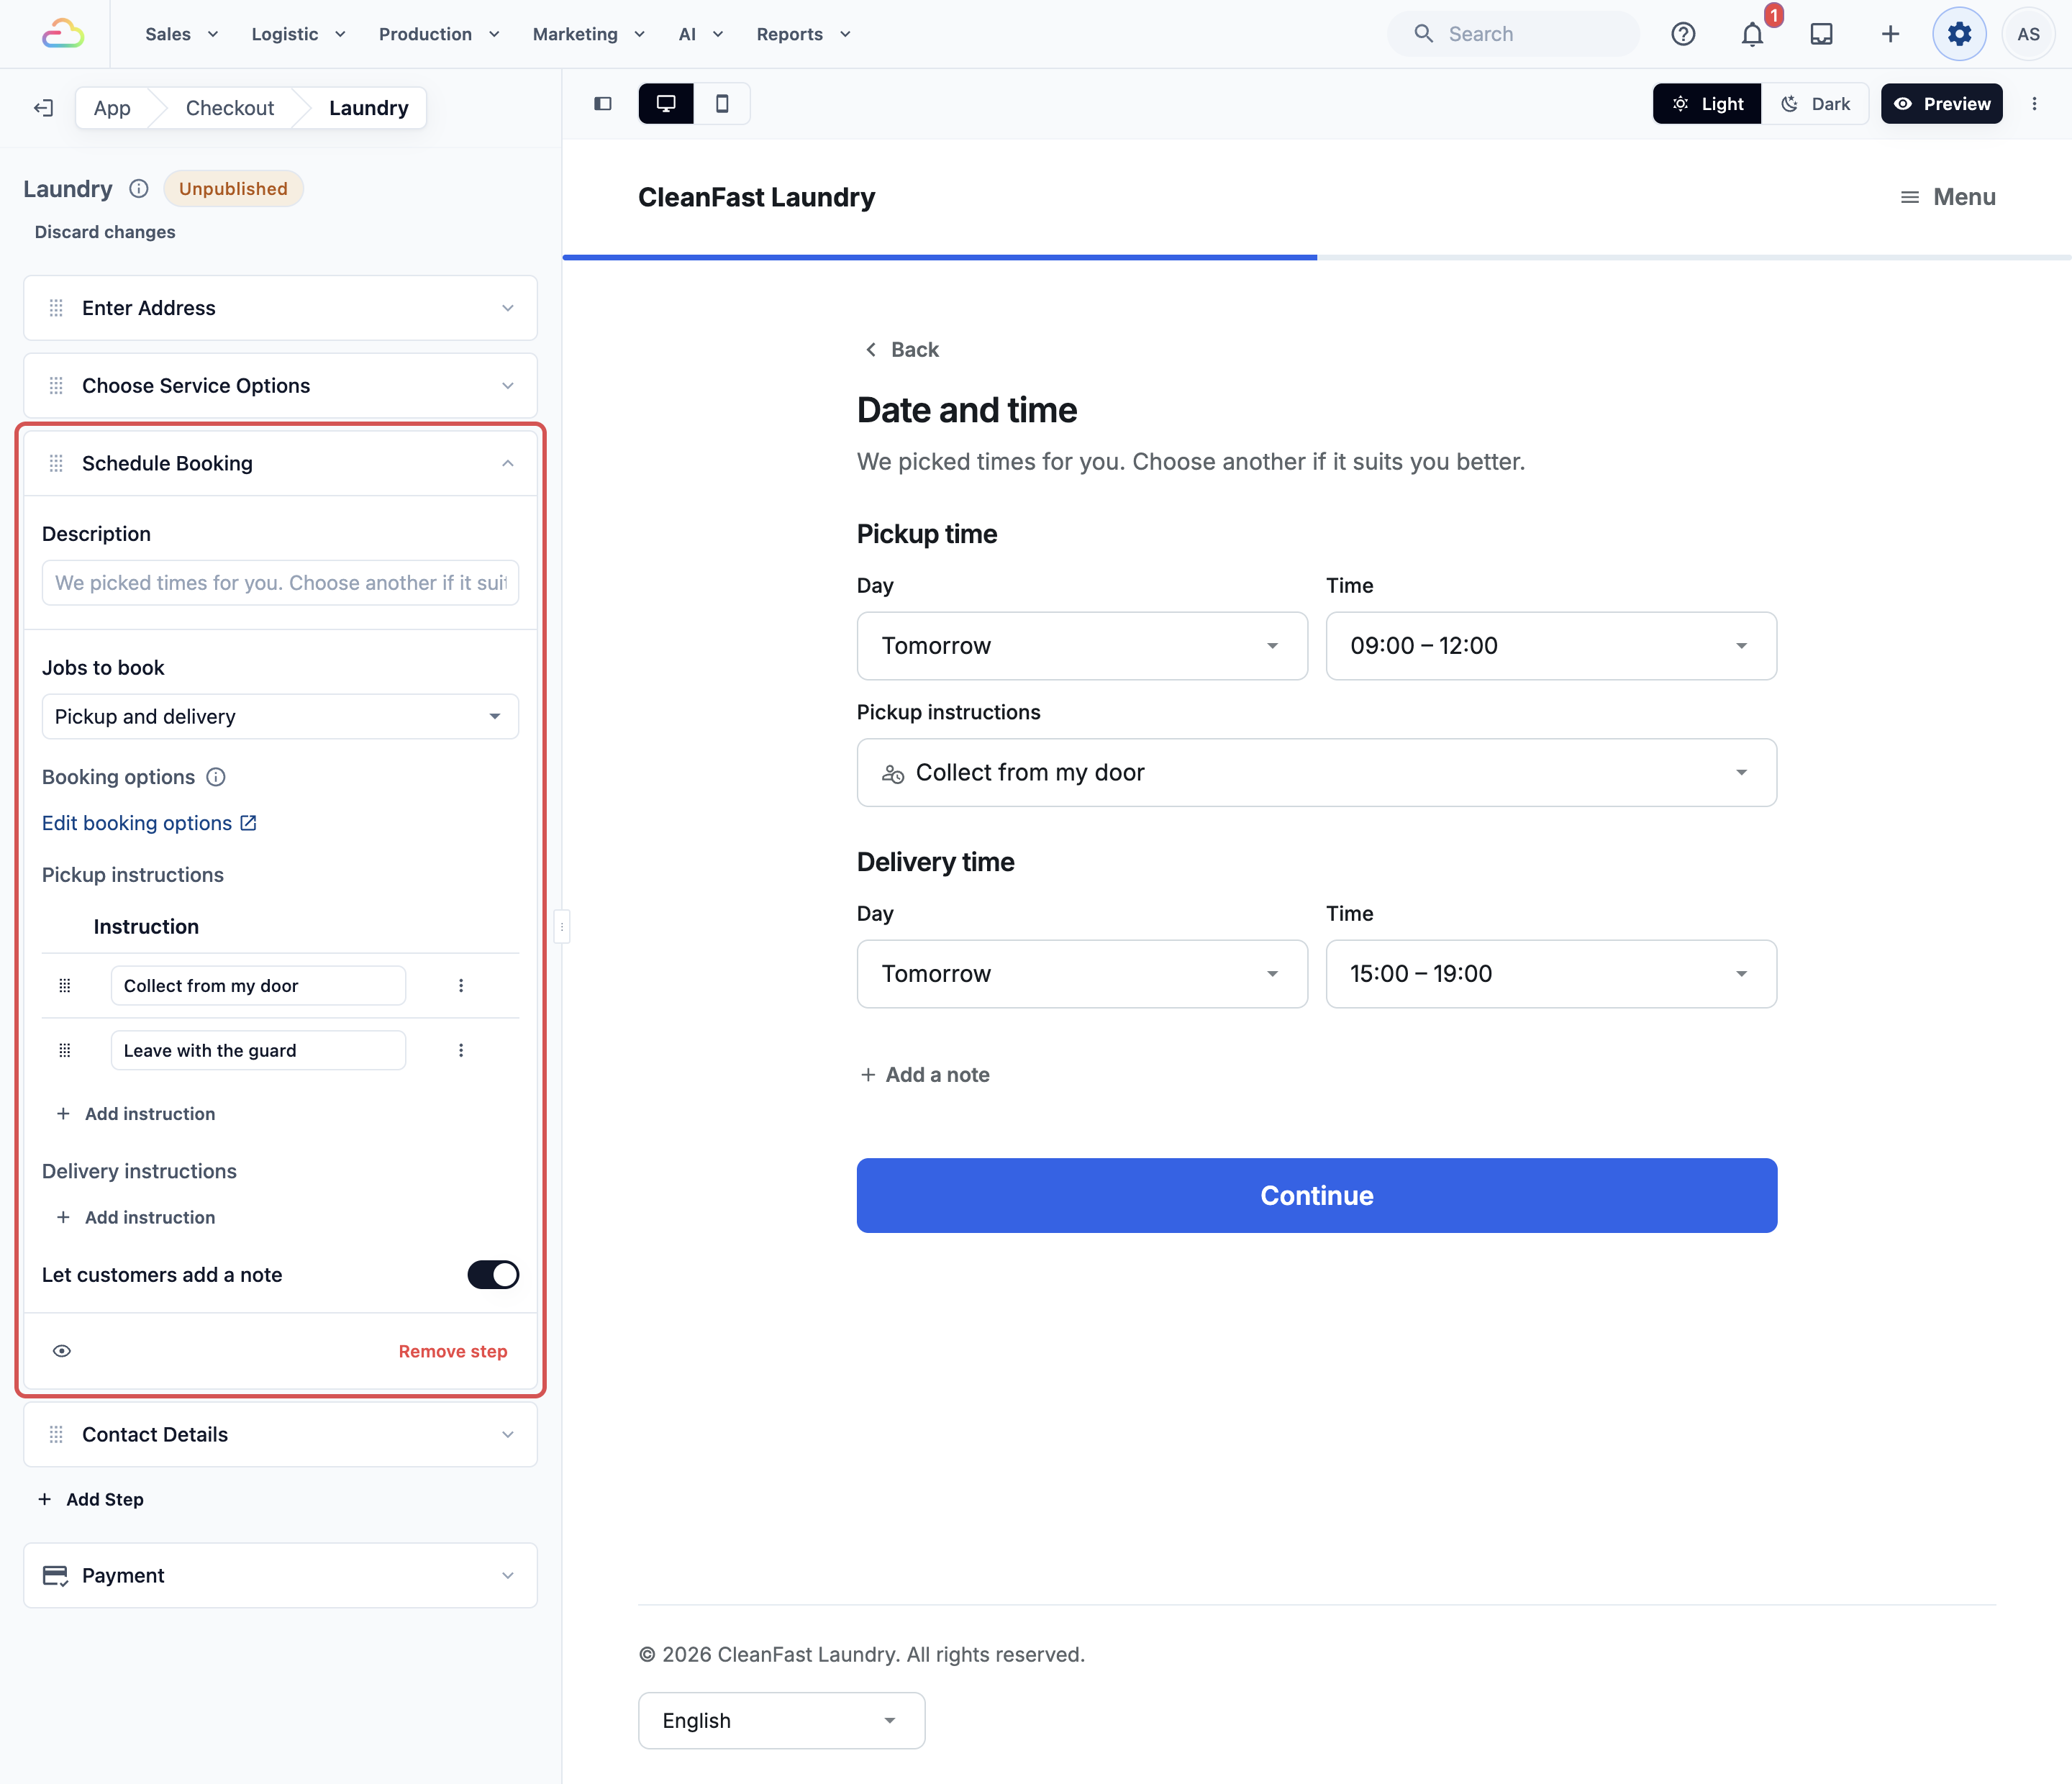Open notifications bell icon

[x=1752, y=34]
